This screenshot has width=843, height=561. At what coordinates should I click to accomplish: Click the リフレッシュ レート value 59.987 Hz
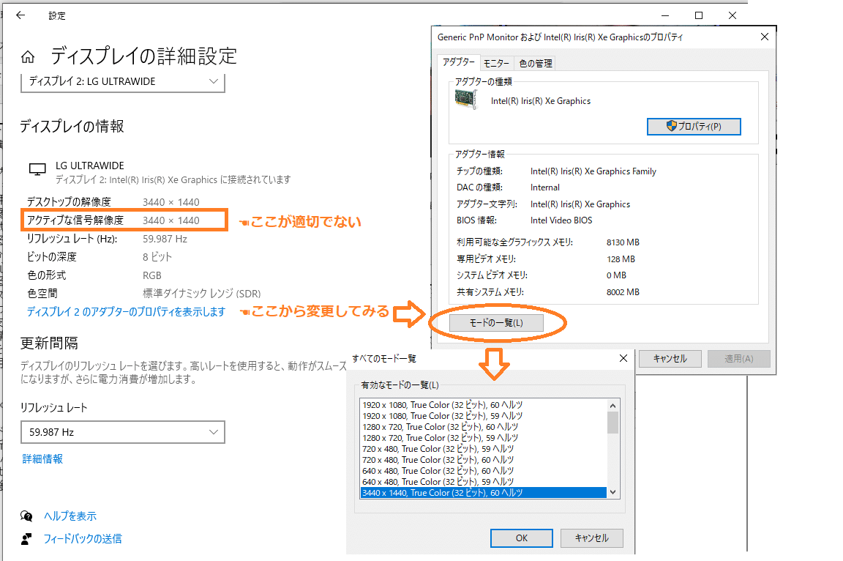[x=165, y=239]
